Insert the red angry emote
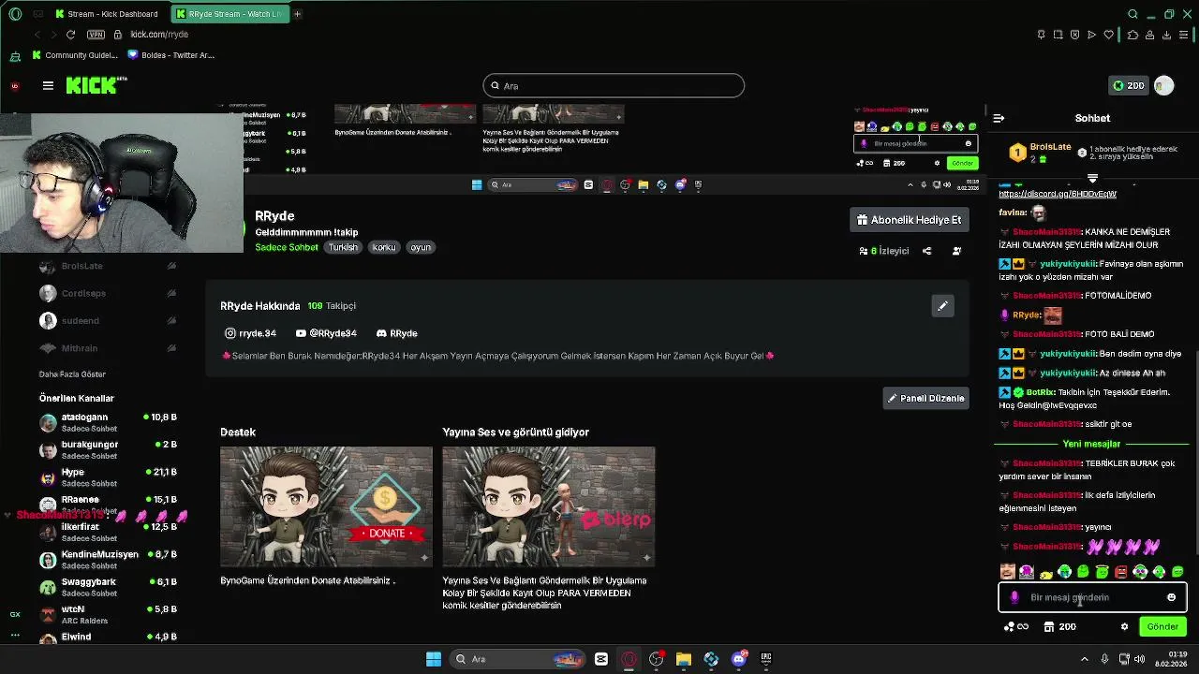Viewport: 1199px width, 674px height. point(1120,571)
